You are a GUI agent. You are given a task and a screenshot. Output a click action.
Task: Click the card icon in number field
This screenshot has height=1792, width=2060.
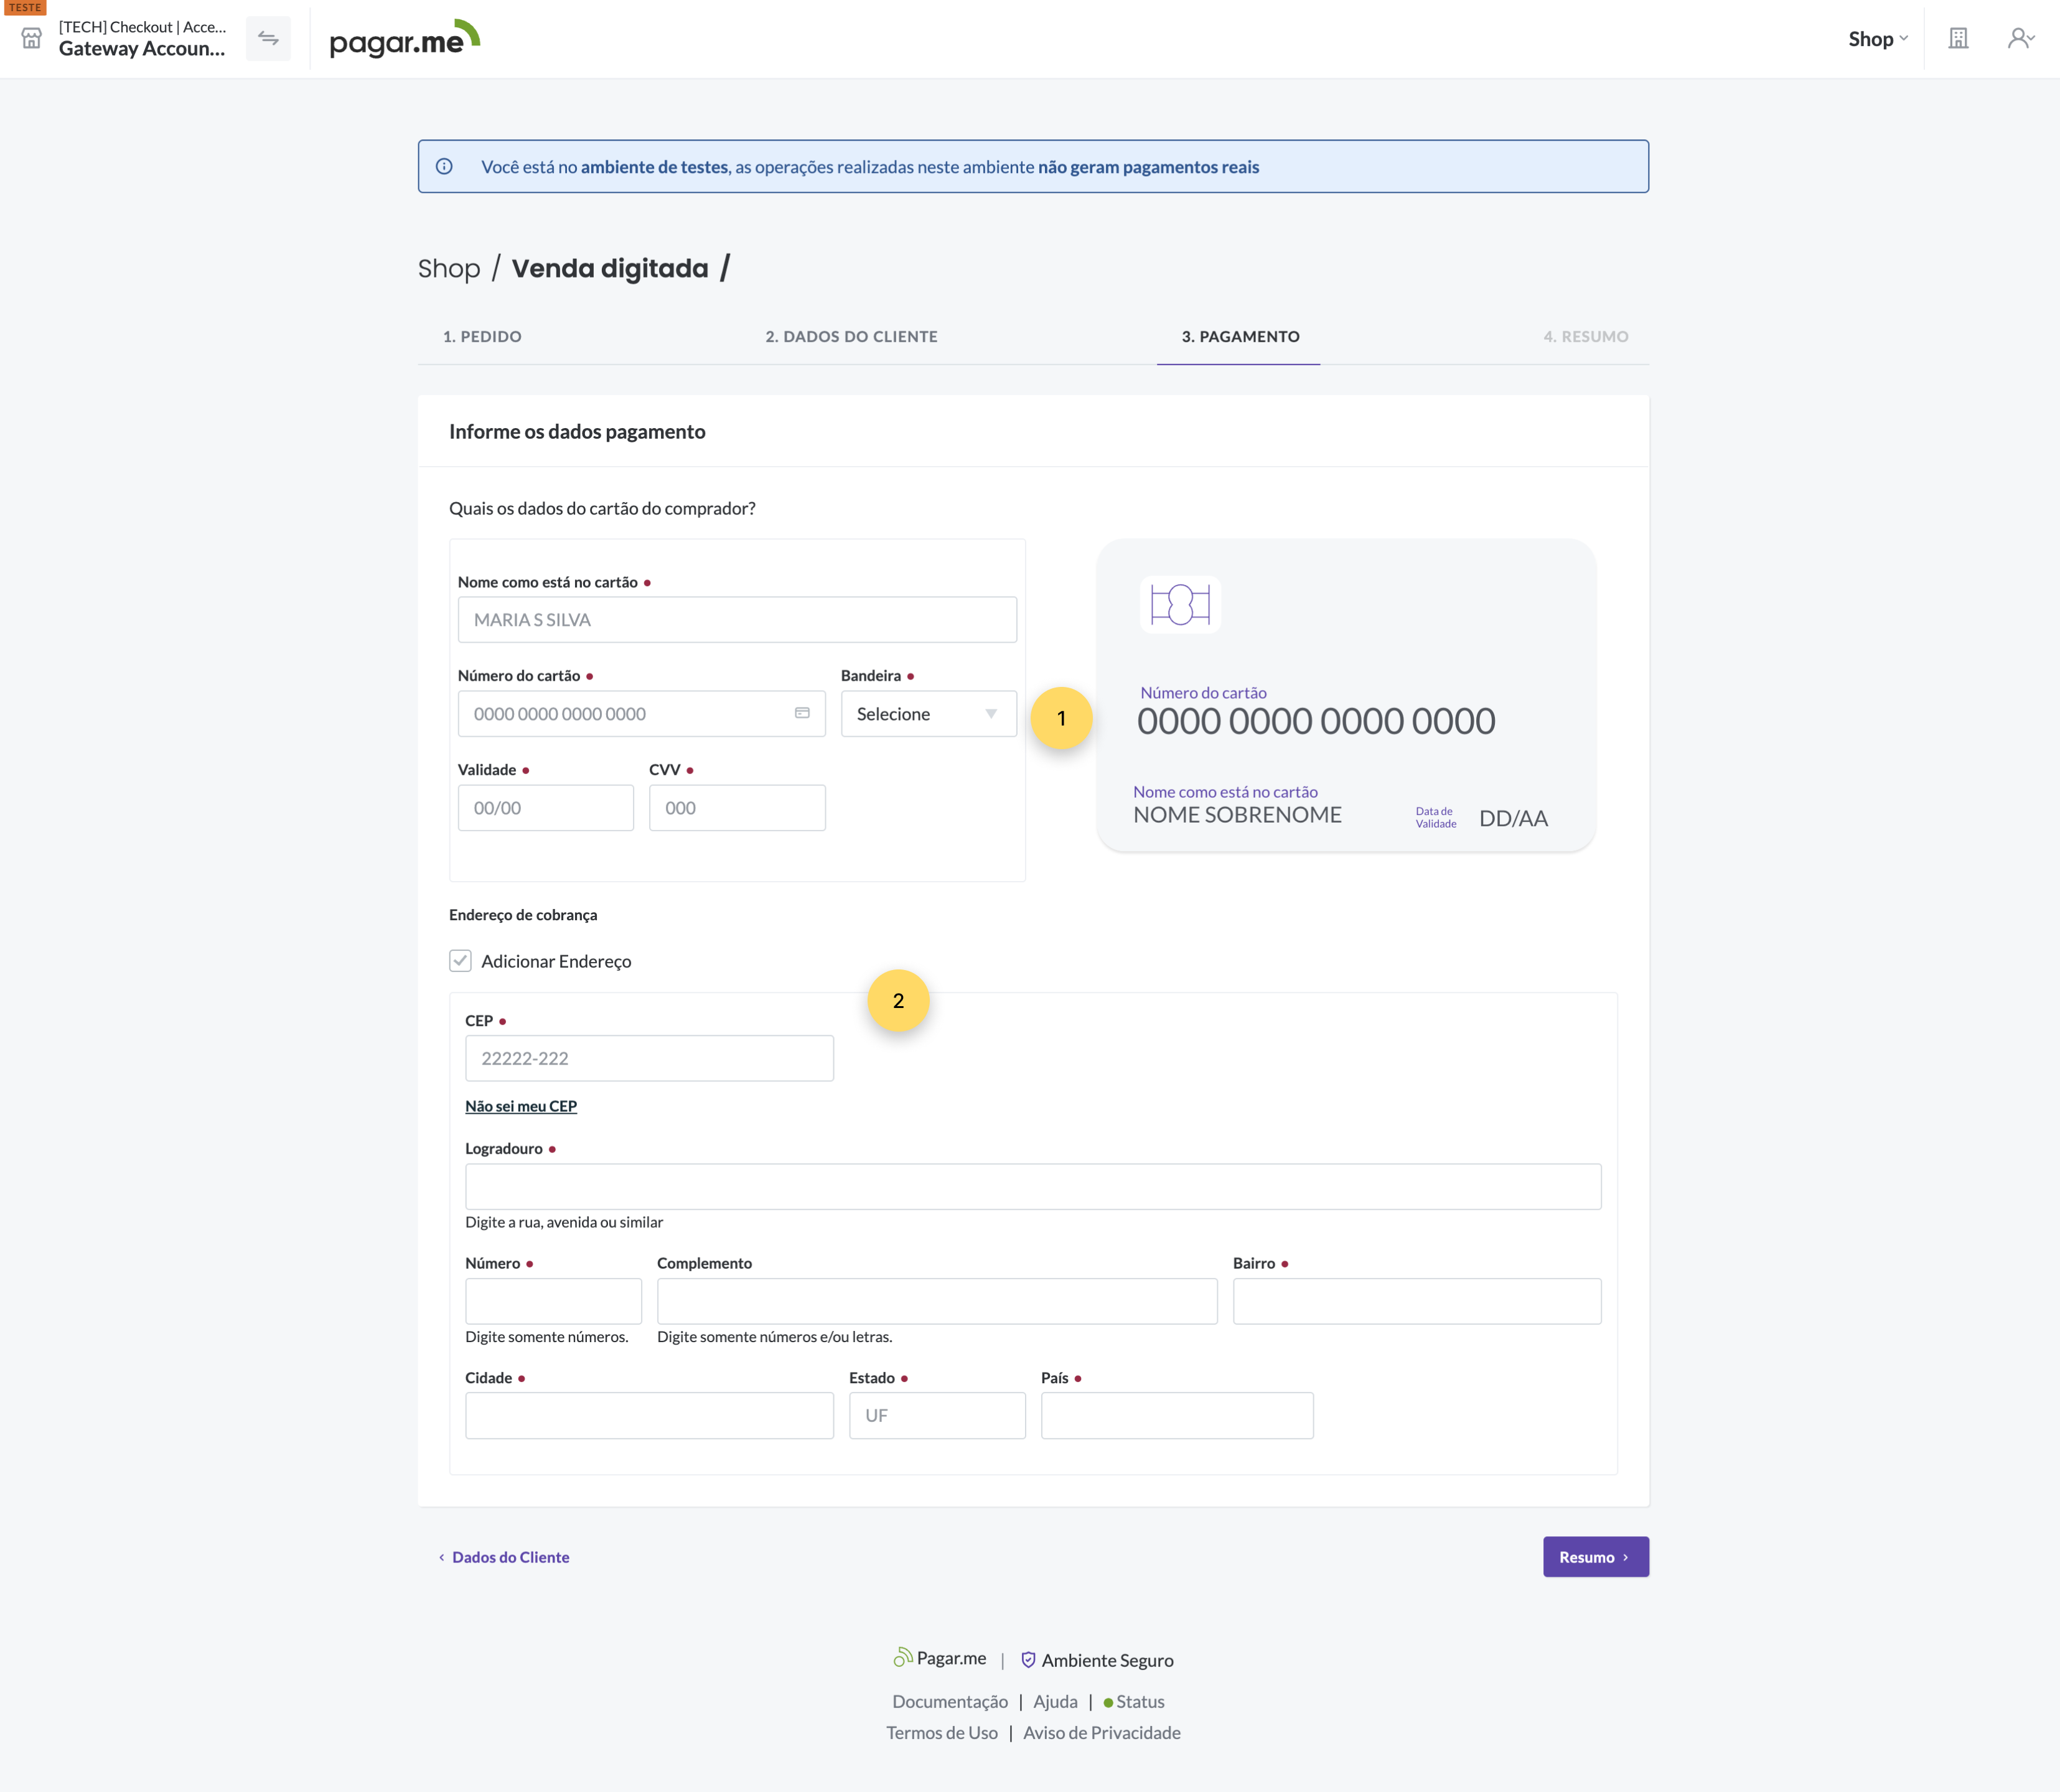coord(802,713)
